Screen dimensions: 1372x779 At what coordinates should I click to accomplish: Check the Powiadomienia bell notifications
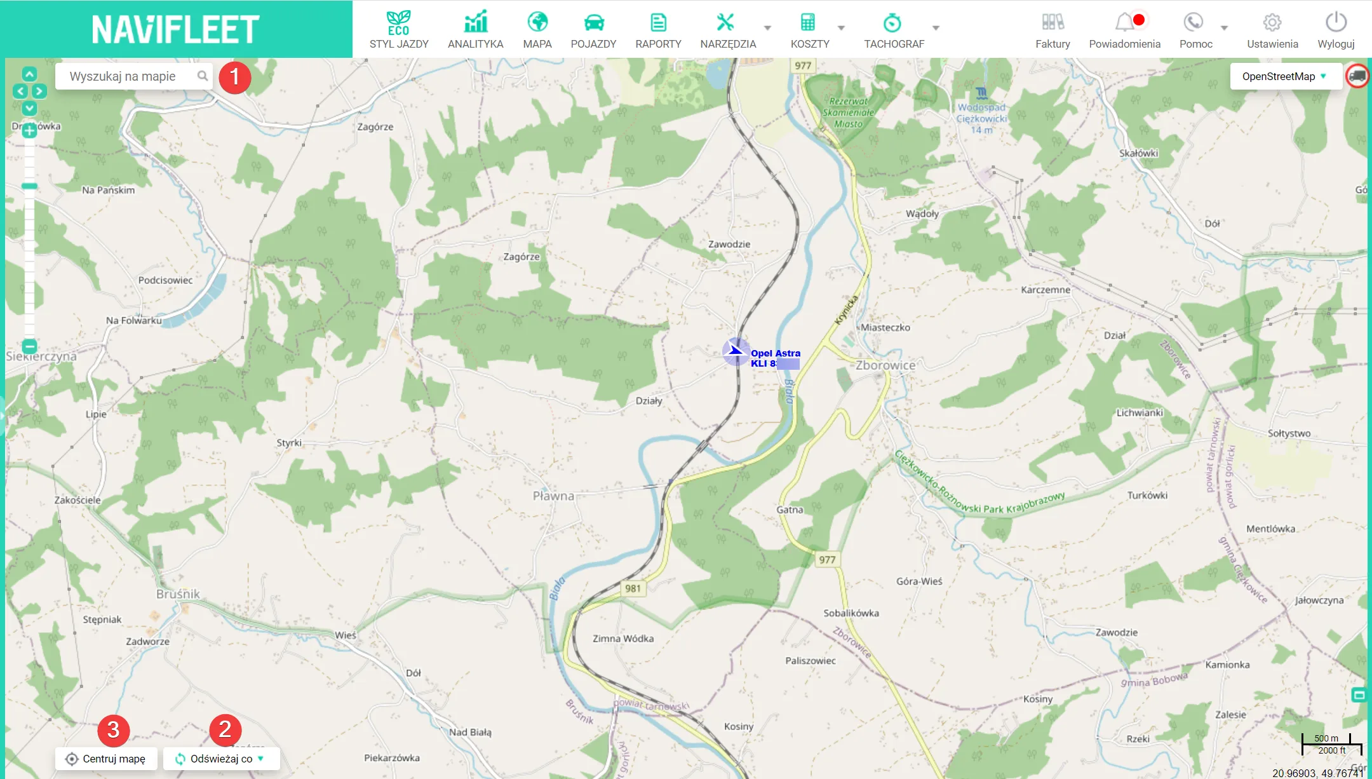click(1124, 29)
